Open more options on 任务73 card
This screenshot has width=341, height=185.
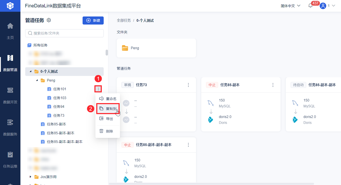click(x=188, y=85)
